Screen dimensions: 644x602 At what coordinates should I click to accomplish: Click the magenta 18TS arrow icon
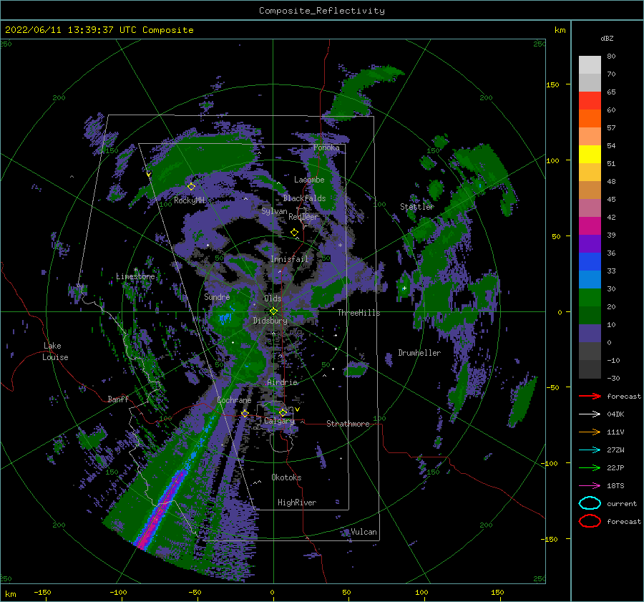tap(590, 486)
